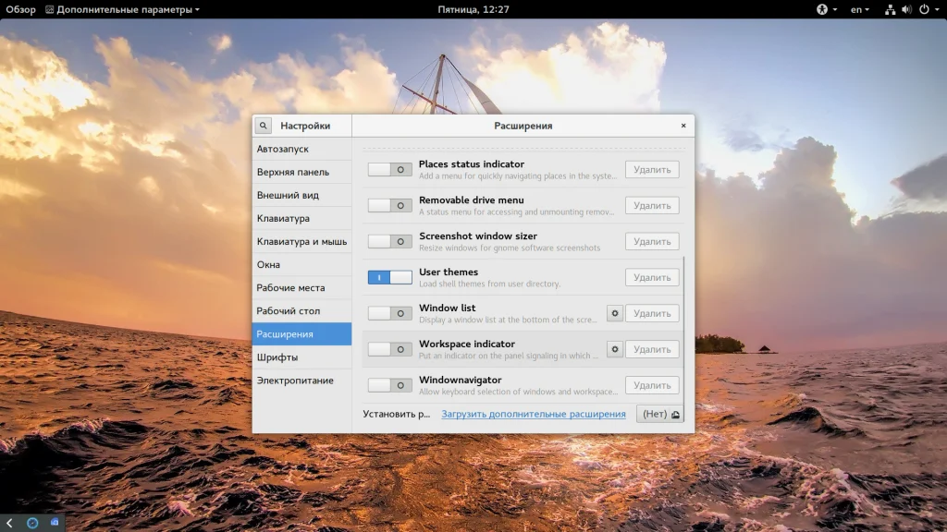This screenshot has width=947, height=532.
Task: Click the network status icon
Action: [890, 9]
